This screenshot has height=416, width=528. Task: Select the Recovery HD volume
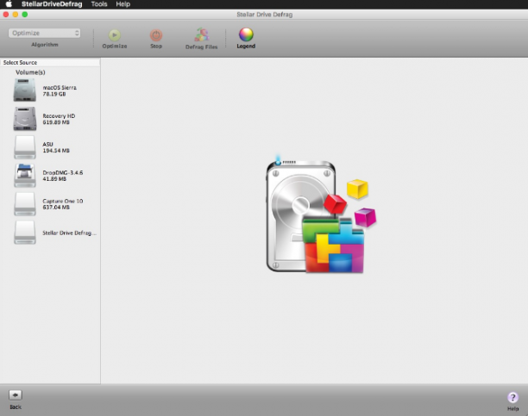(51, 119)
